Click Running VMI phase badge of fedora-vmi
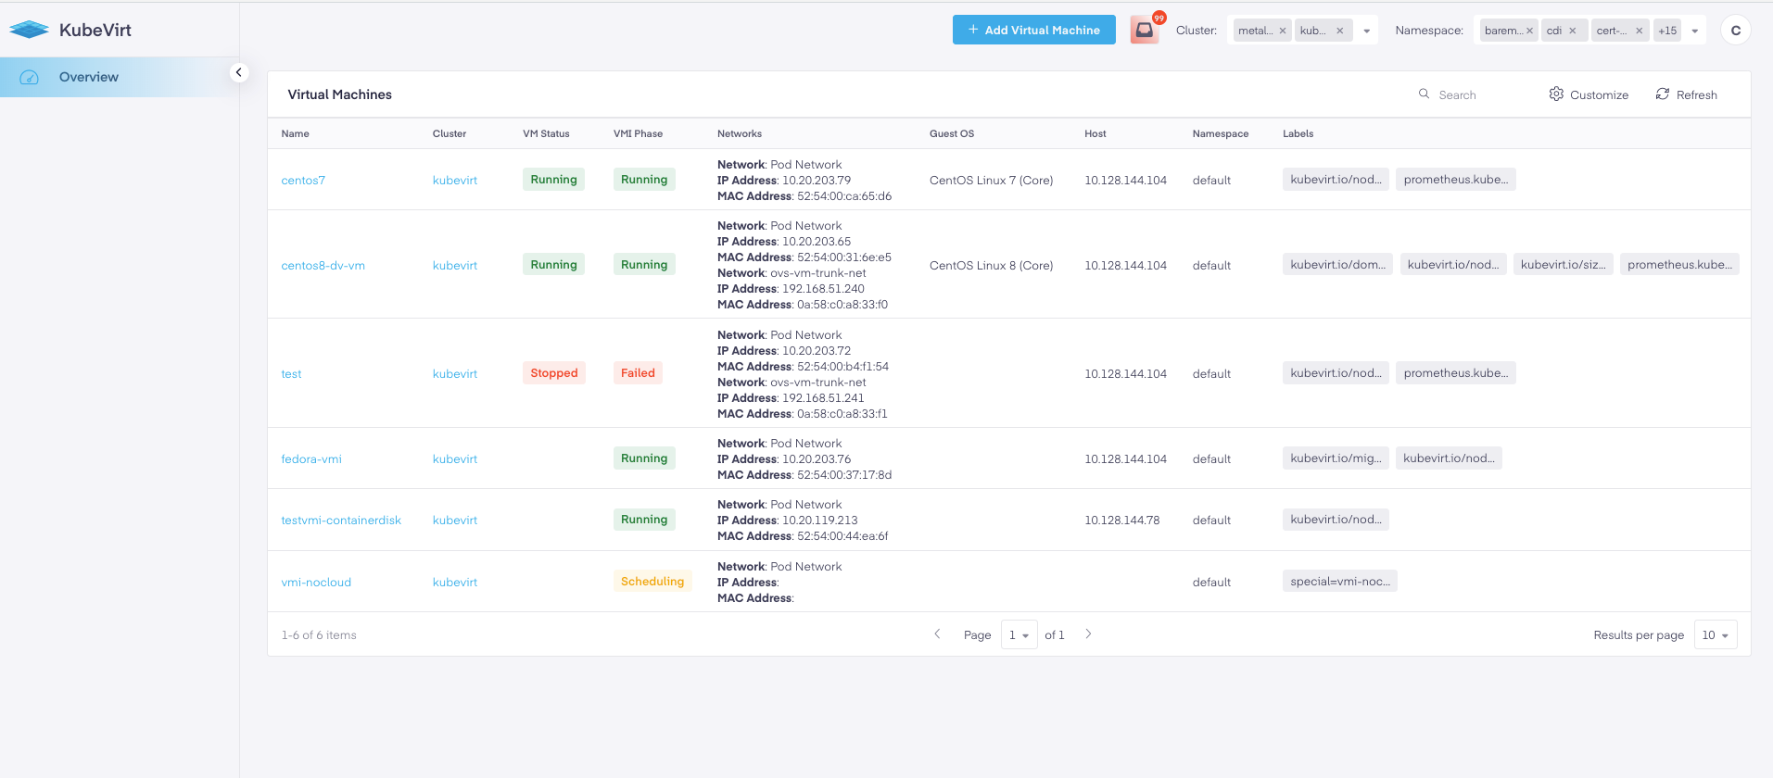 pyautogui.click(x=644, y=458)
